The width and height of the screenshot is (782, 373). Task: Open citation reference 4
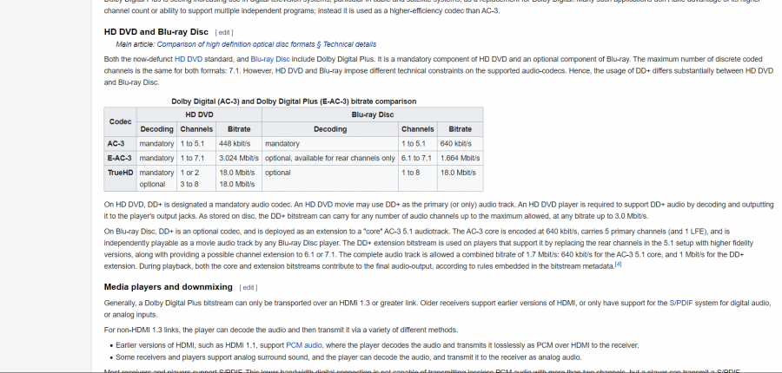click(x=618, y=264)
